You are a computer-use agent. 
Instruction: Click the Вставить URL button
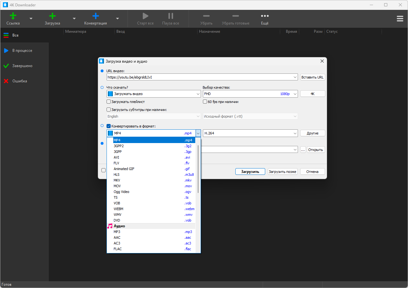[x=313, y=77]
